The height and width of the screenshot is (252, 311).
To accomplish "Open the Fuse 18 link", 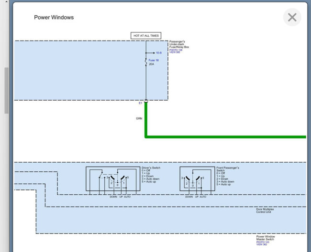I will [x=154, y=60].
